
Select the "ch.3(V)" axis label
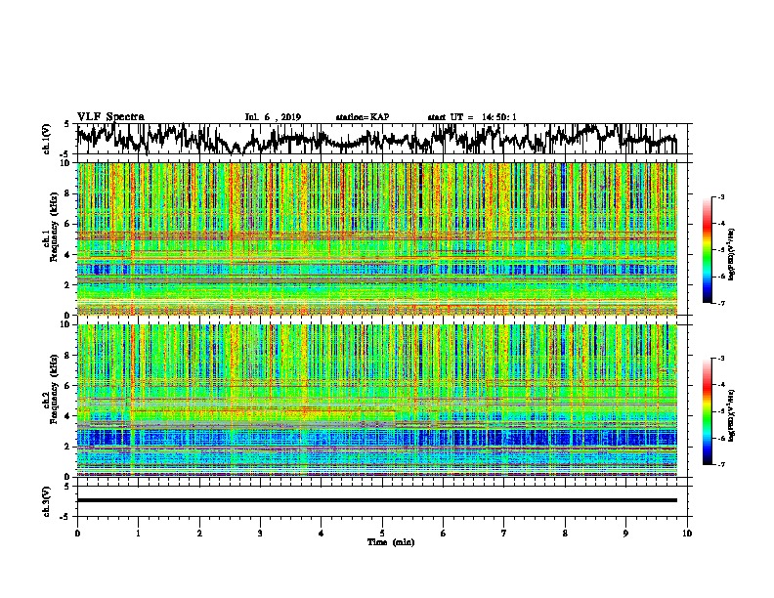click(47, 502)
